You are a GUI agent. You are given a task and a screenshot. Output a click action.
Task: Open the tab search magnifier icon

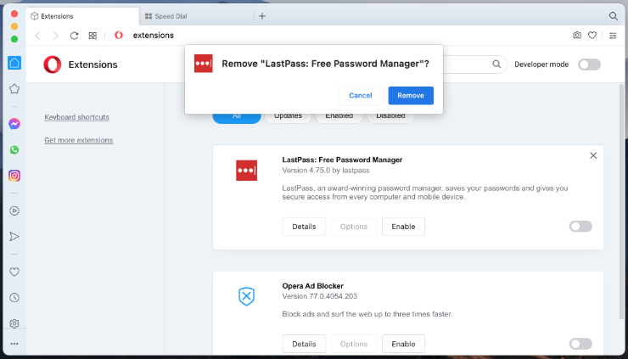[x=614, y=16]
